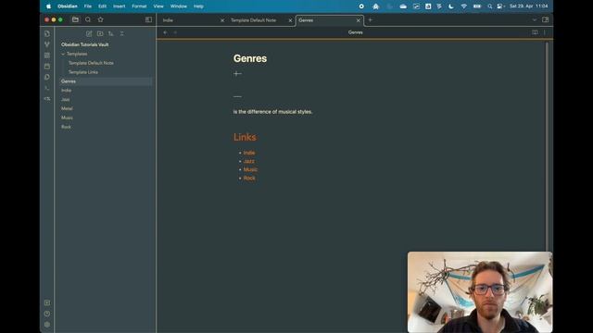Close the Indie tab
This screenshot has height=333, width=593.
click(222, 20)
